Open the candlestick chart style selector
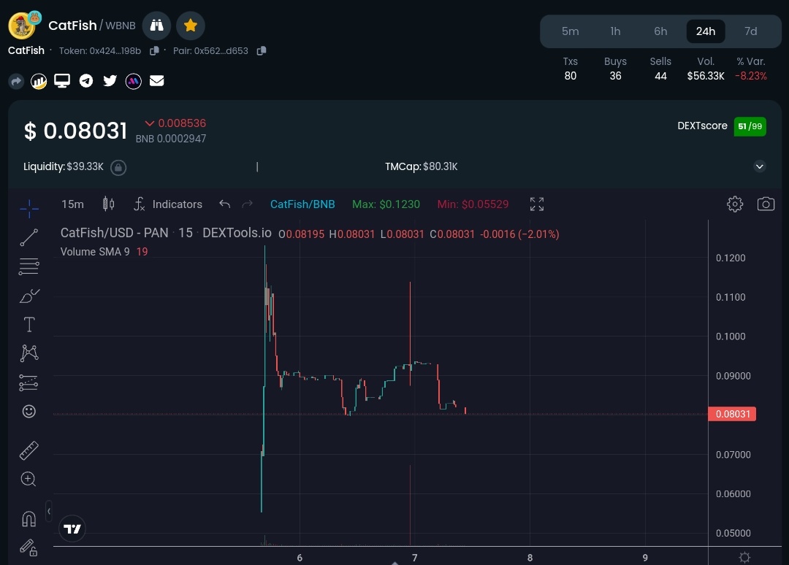The height and width of the screenshot is (565, 789). [x=109, y=204]
